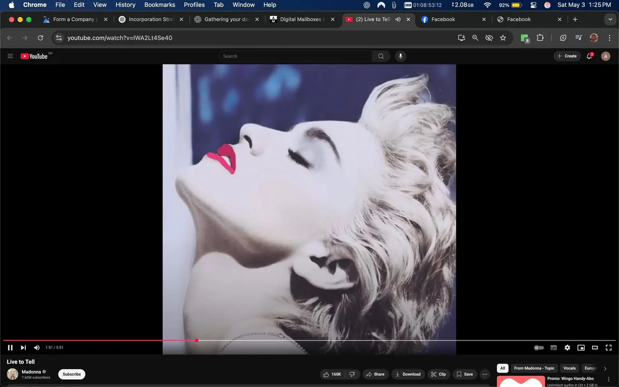Open video settings gear

pyautogui.click(x=567, y=347)
